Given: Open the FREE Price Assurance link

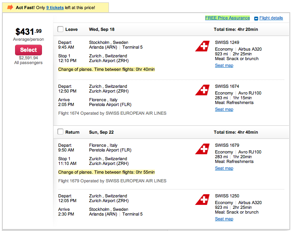Looking at the screenshot, I should pyautogui.click(x=227, y=18).
